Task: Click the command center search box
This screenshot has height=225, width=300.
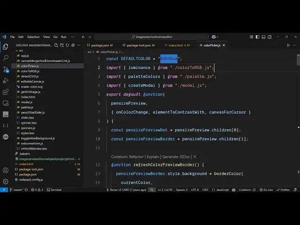Action: coord(152,37)
